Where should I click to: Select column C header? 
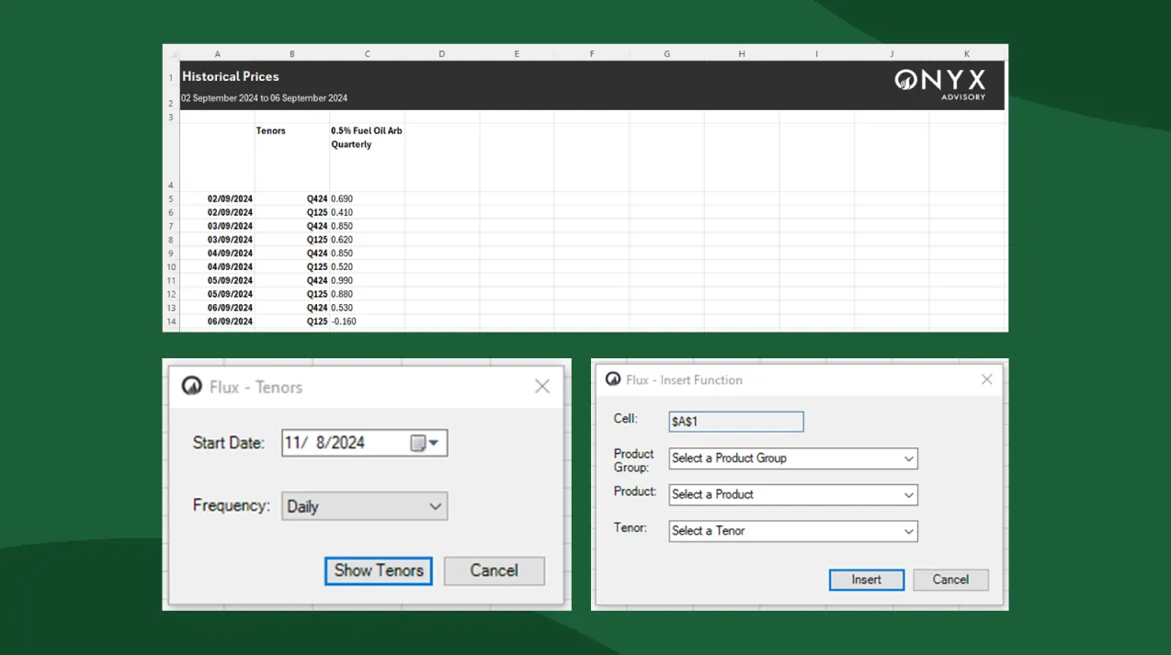pos(367,54)
